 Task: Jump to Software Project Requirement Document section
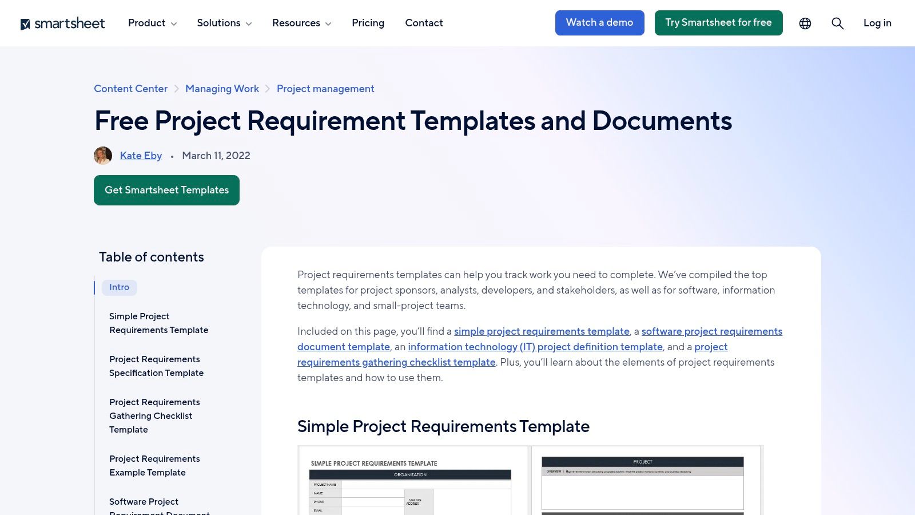(160, 507)
